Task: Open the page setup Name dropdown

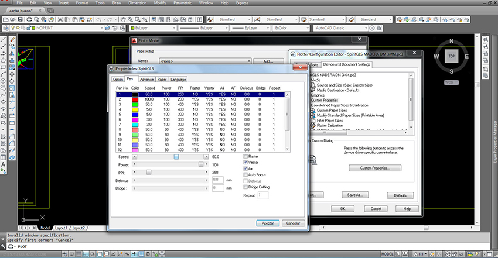Action: click(249, 61)
